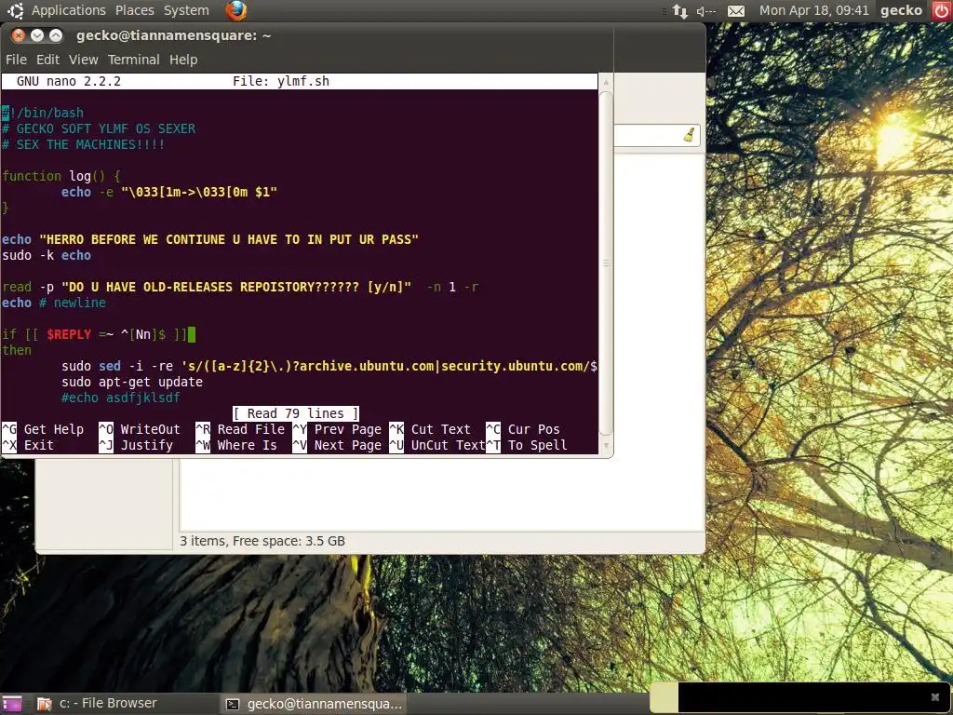The width and height of the screenshot is (953, 715).
Task: Click the '[ Read 79 lines ]' status message
Action: click(x=296, y=412)
